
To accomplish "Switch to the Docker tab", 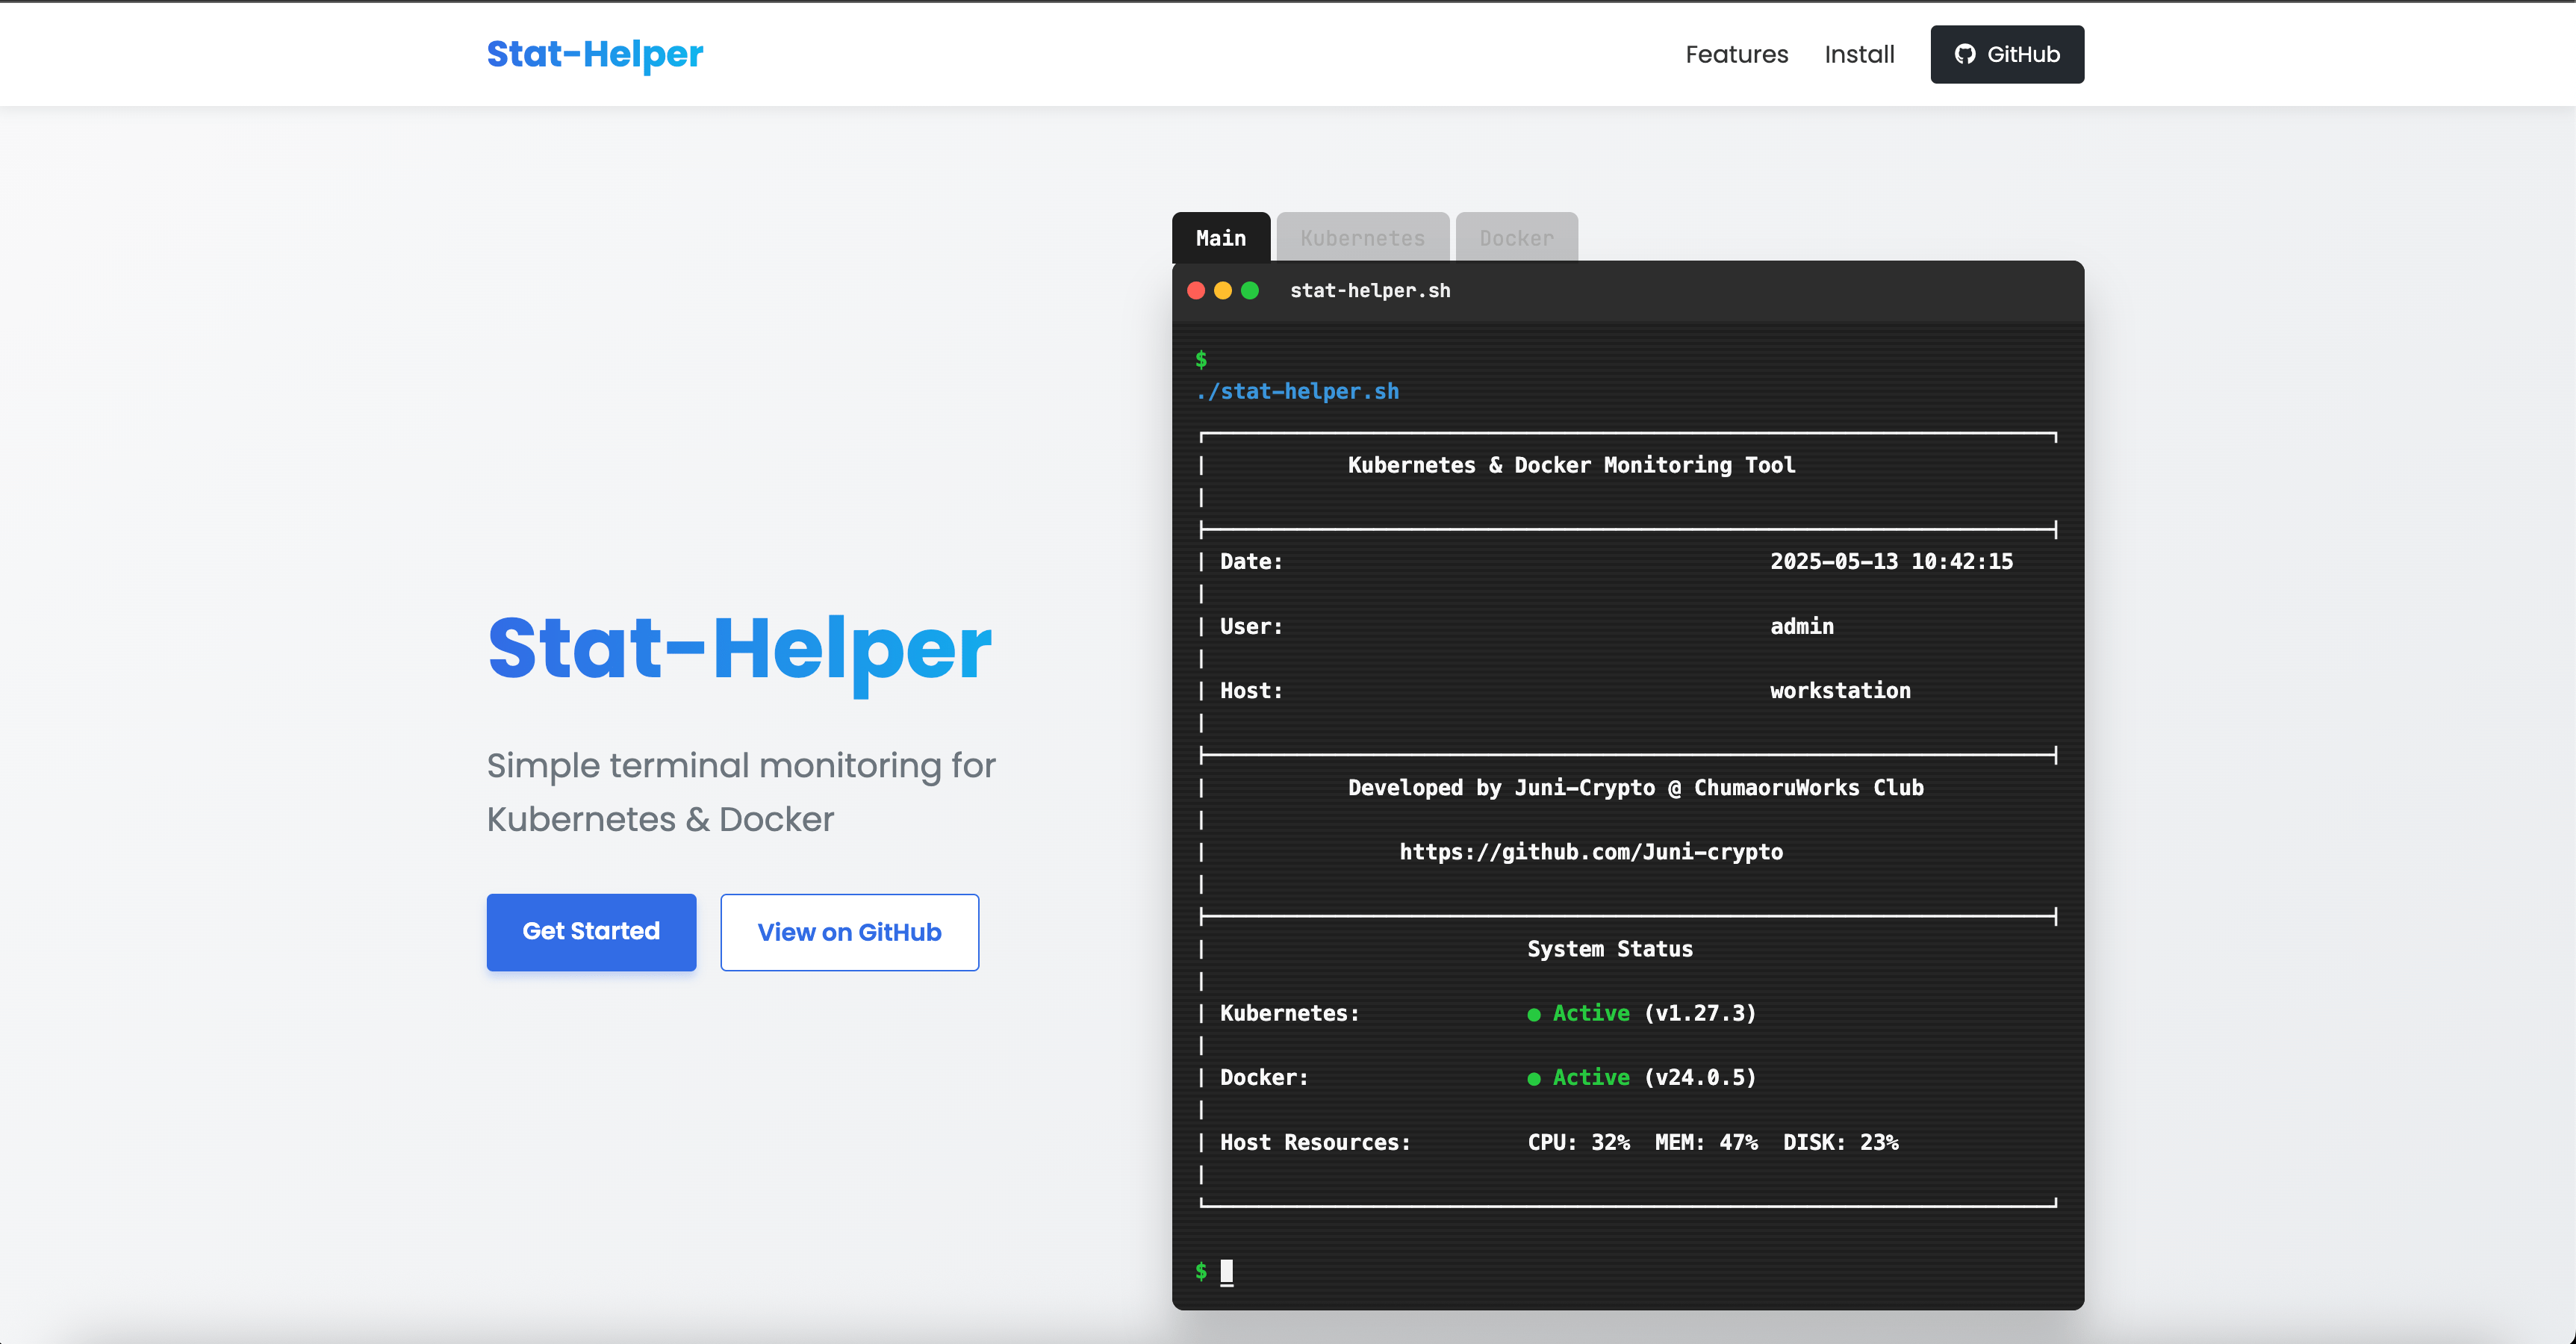I will [1516, 237].
